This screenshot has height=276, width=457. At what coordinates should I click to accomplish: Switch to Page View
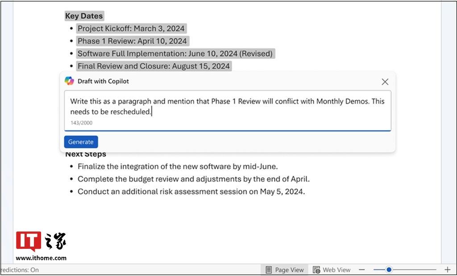point(285,270)
